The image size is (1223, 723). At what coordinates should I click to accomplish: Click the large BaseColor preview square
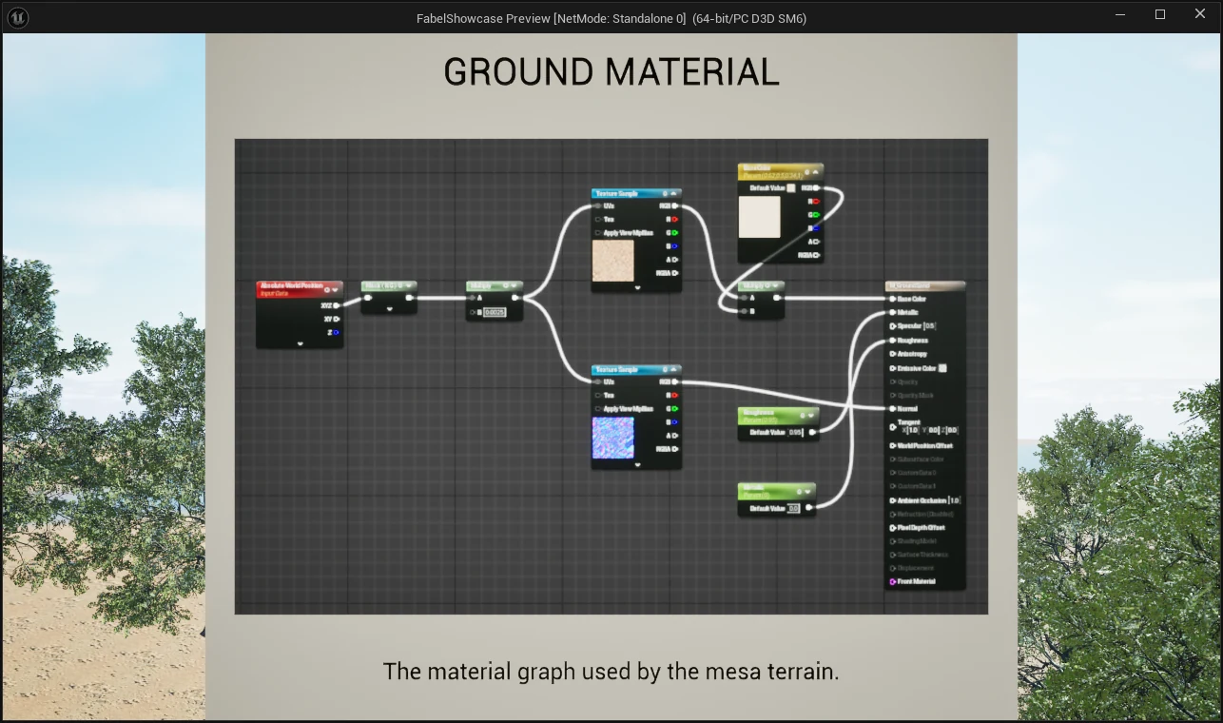point(760,217)
